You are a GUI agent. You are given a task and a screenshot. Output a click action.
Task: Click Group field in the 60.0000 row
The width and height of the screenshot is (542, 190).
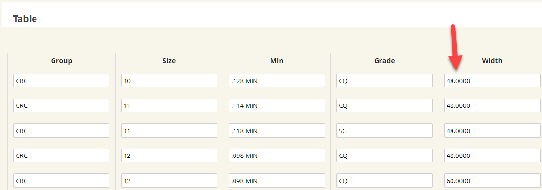pyautogui.click(x=61, y=181)
